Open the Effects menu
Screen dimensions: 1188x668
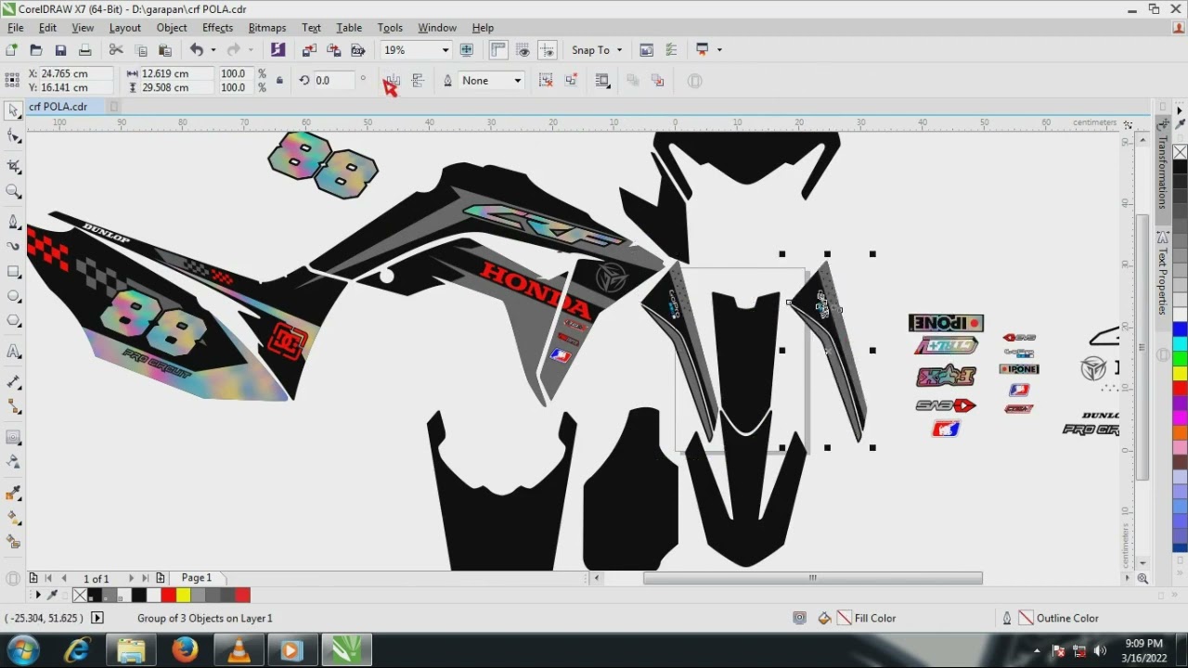click(x=217, y=28)
